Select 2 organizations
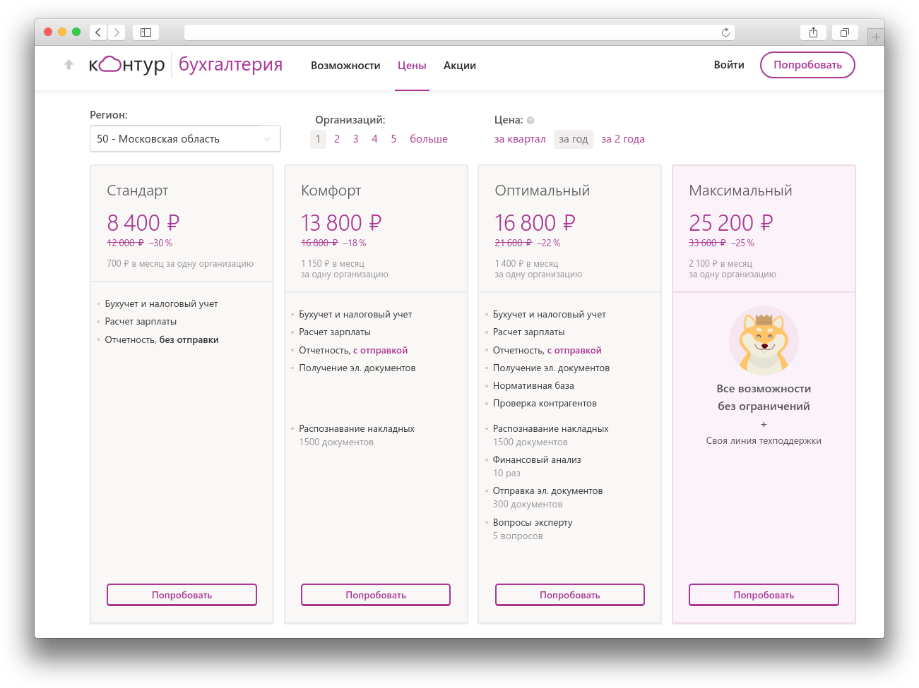 point(337,139)
